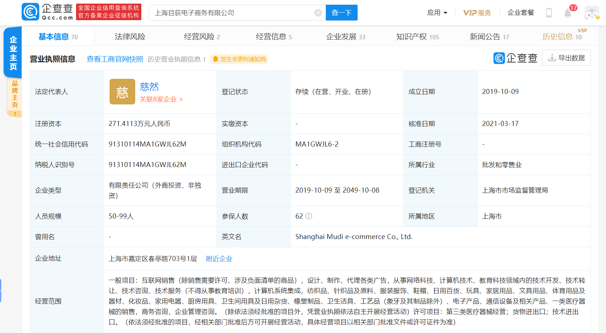Select the taxpayer ID in 纳税人识别号 row
This screenshot has height=333, width=606.
coord(147,165)
